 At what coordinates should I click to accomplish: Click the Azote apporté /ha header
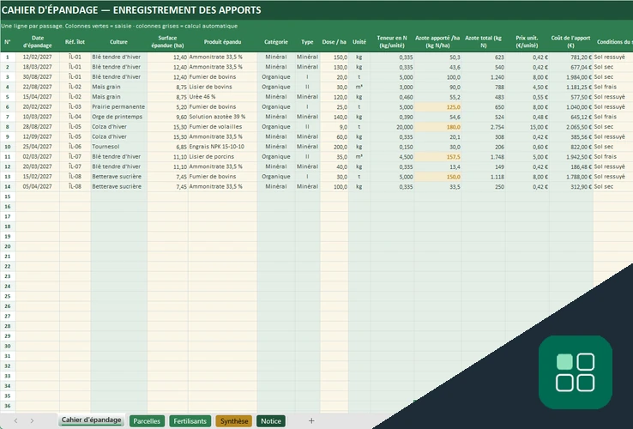pos(437,41)
